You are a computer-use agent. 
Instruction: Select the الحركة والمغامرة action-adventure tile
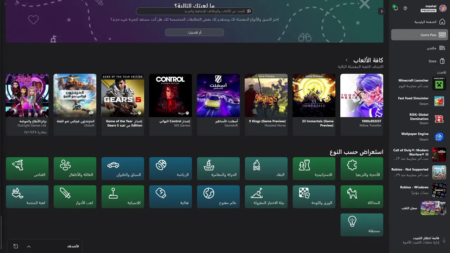[218, 169]
